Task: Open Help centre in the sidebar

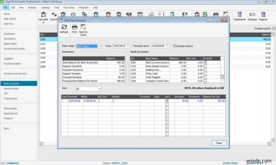Action: [x=10, y=19]
